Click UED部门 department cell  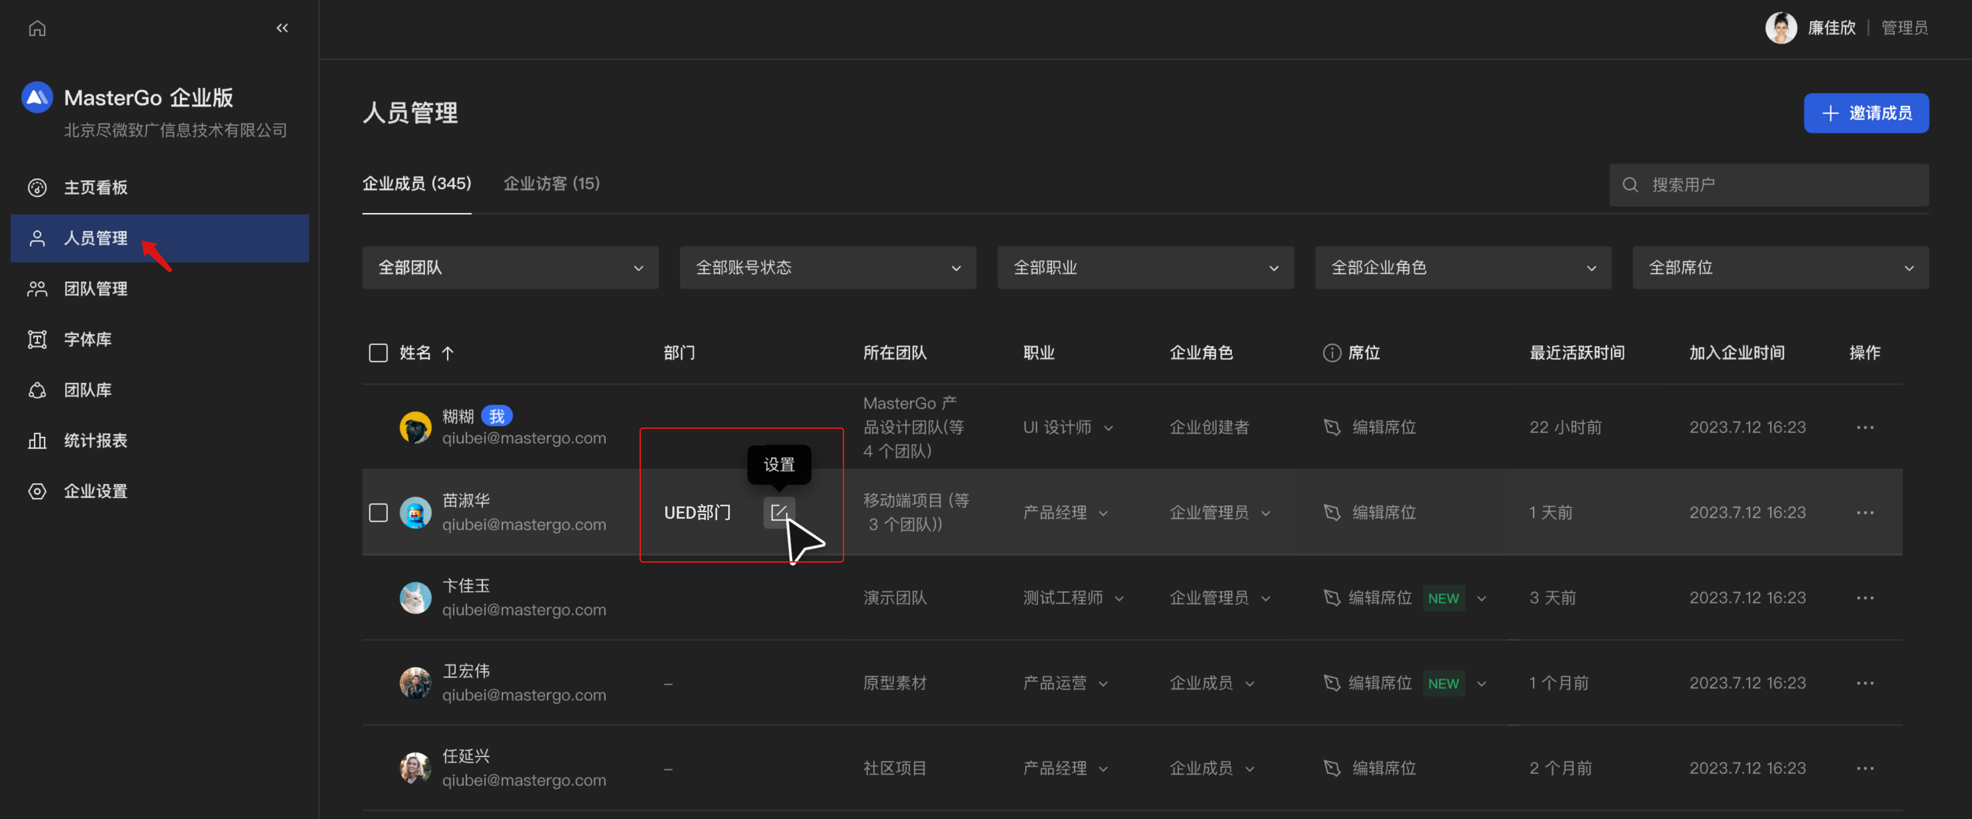pyautogui.click(x=698, y=512)
